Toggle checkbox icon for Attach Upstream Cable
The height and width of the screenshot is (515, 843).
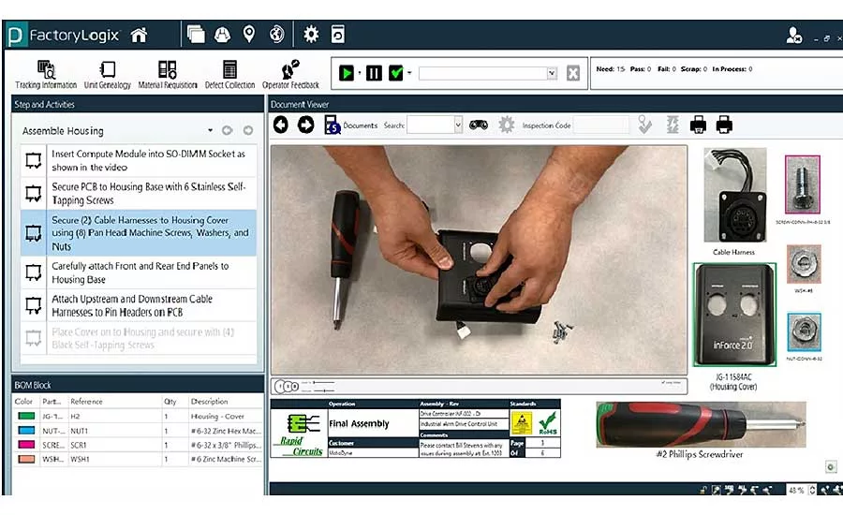click(34, 306)
